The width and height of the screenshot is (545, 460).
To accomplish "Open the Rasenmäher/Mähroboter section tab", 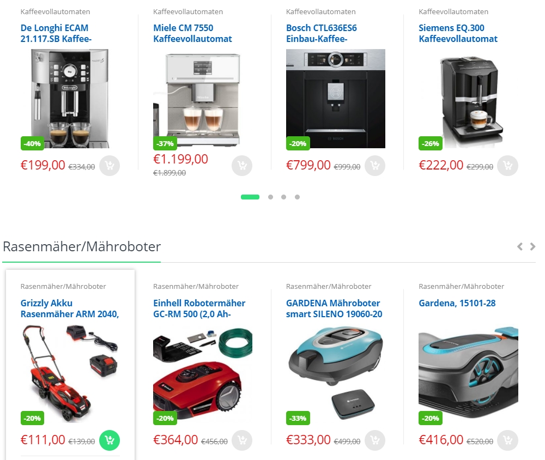I will 82,246.
